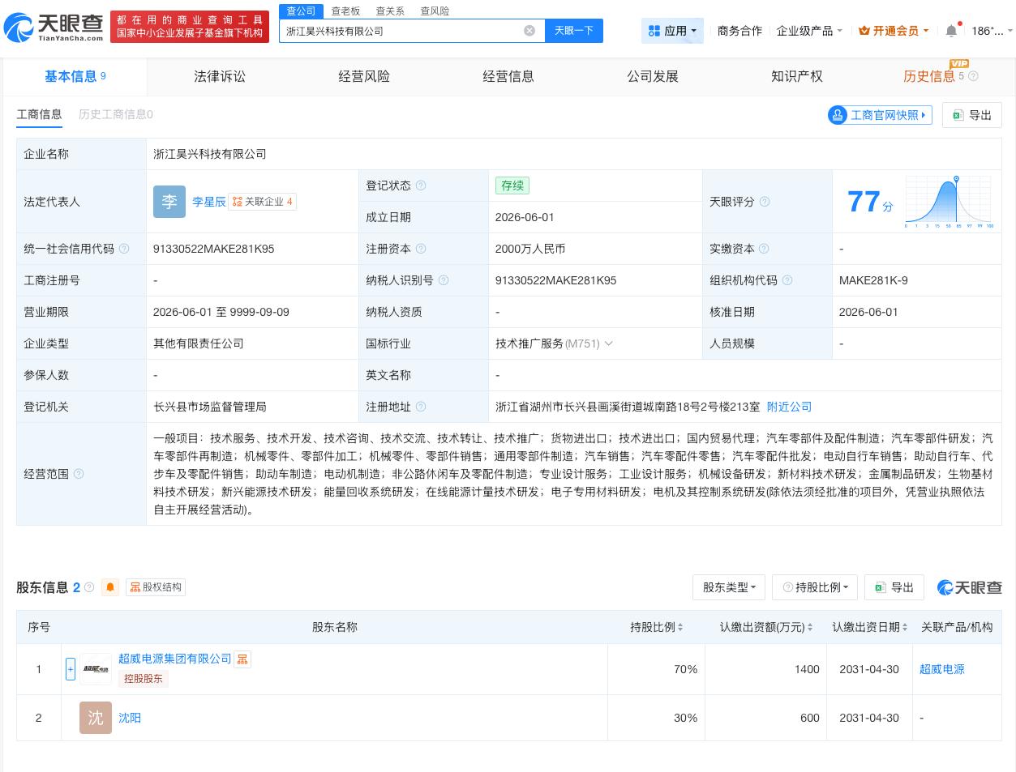Switch to the 法律诉讼 tab
Screen dimensions: 1016x772
click(x=220, y=76)
